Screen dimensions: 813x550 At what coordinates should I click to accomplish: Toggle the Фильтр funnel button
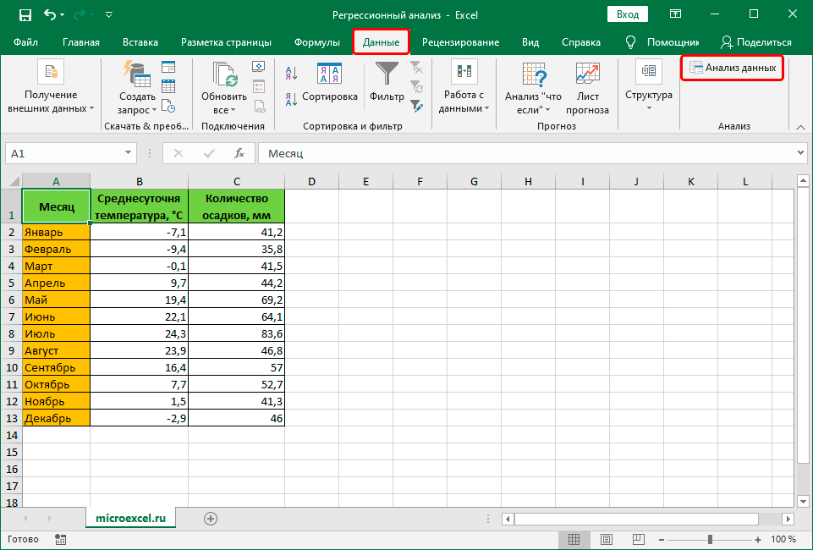pyautogui.click(x=387, y=82)
